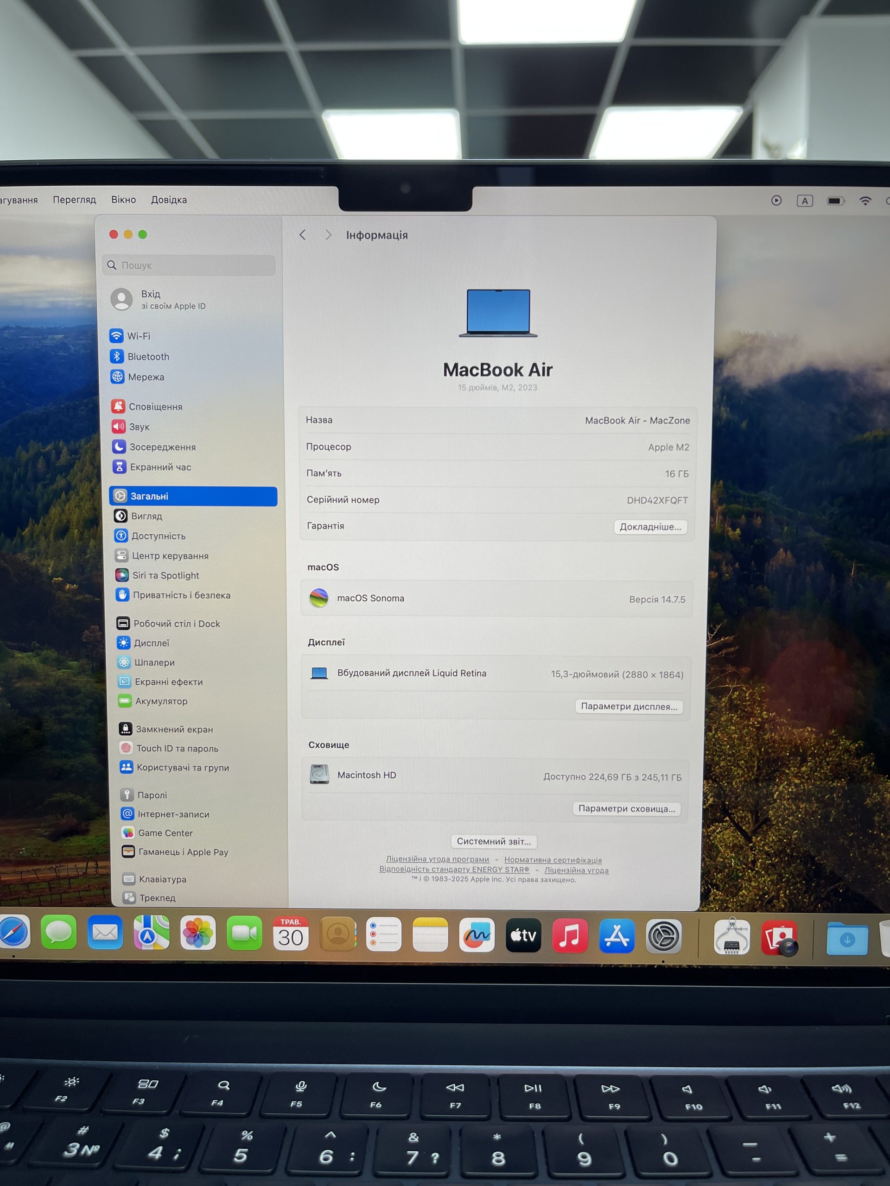890x1186 pixels.
Task: Open Інтернет-записи settings
Action: (x=165, y=814)
